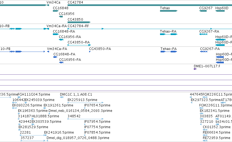Screen dimensions: 232x142
Task: Select the Tehao-RA transcript glyph
Action: [x=169, y=34]
